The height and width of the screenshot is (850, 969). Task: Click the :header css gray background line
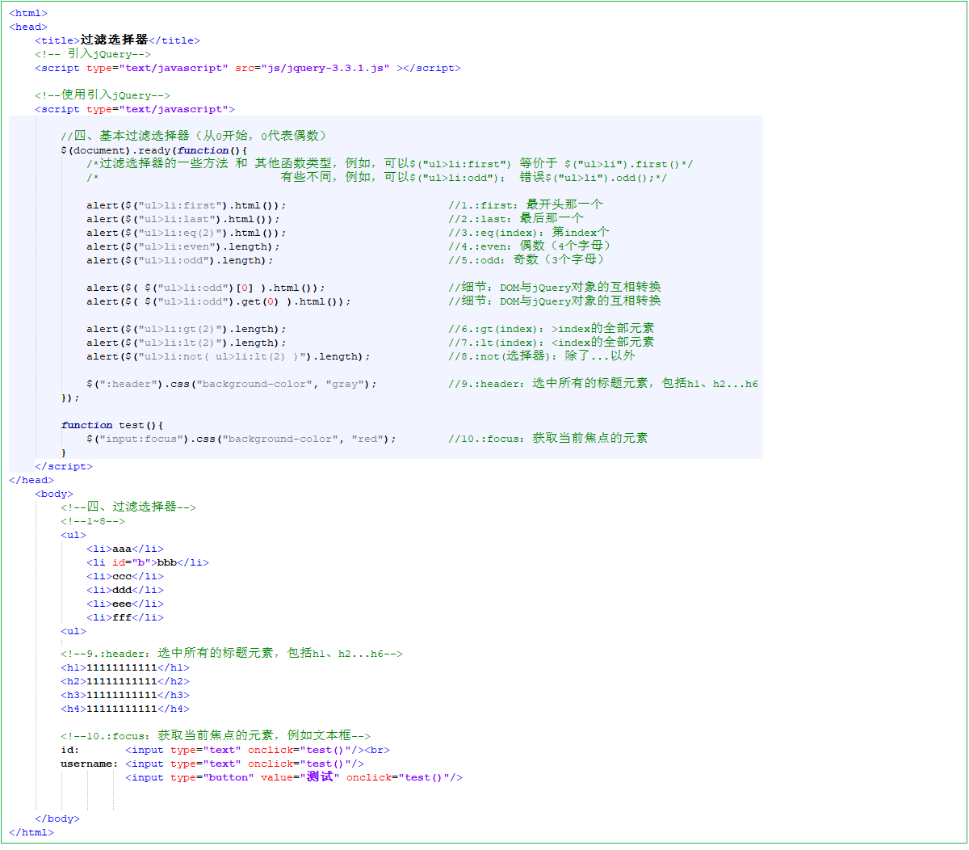click(x=231, y=384)
